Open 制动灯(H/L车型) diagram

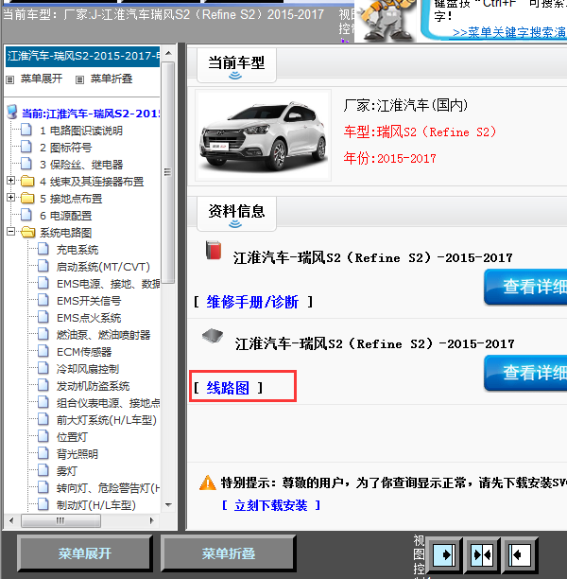(x=95, y=505)
